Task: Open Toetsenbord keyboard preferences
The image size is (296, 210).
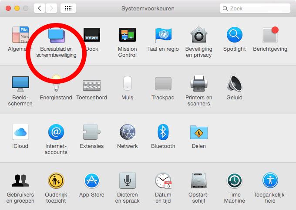Action: coord(92,84)
